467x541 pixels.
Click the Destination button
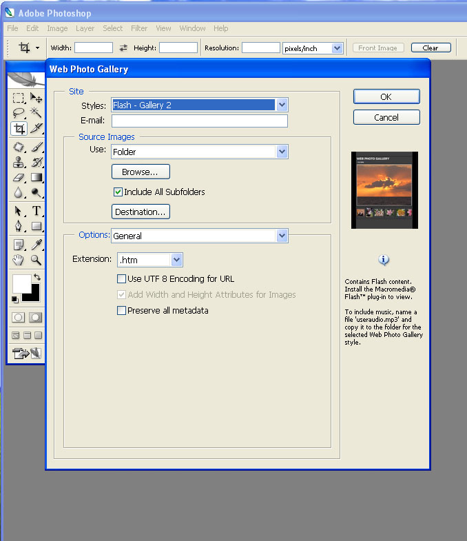141,212
